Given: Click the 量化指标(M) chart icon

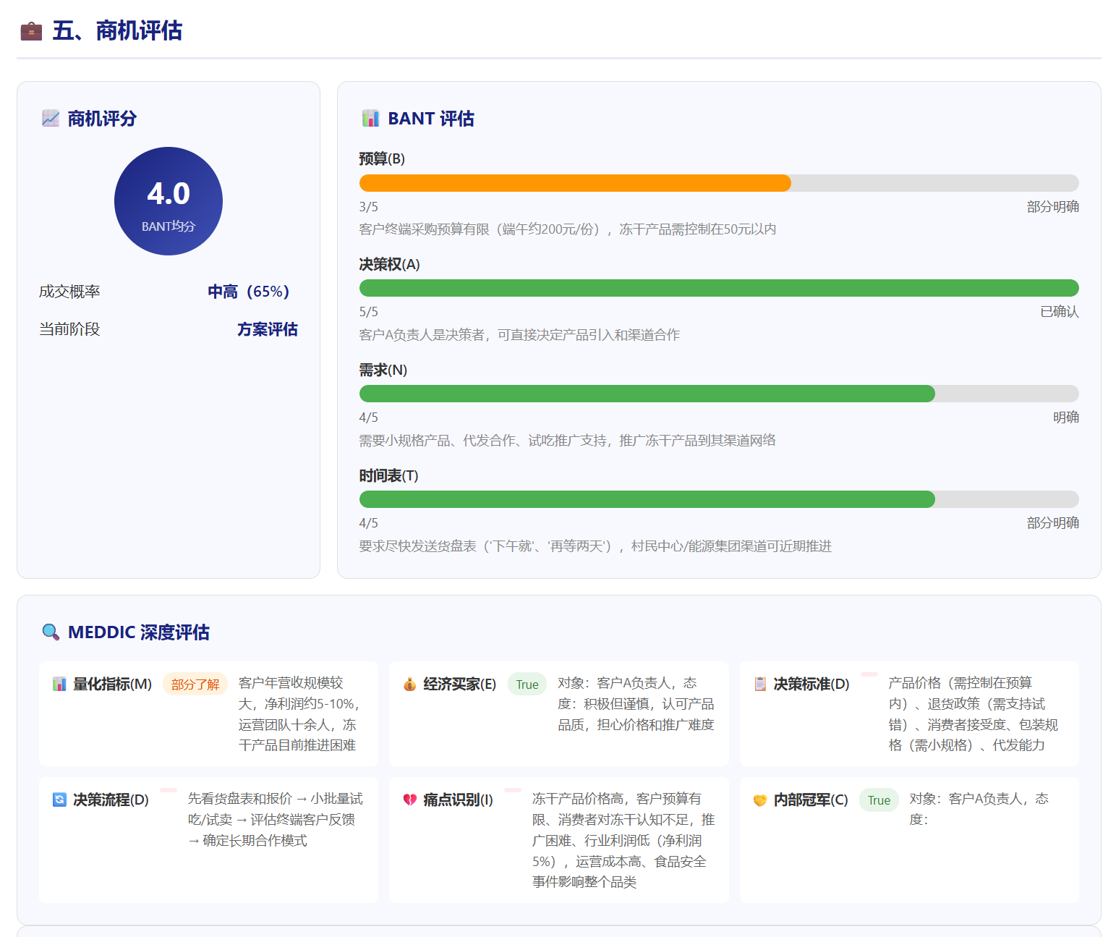Looking at the screenshot, I should click(59, 684).
